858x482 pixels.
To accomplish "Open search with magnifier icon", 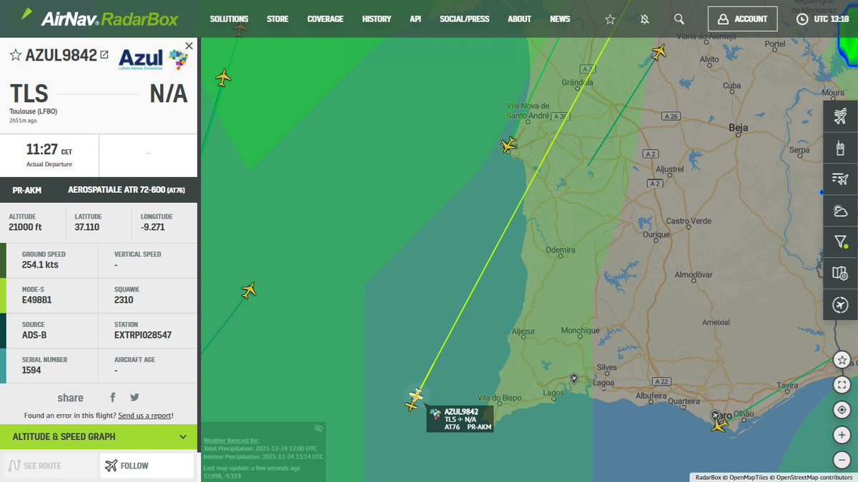I will tap(679, 19).
